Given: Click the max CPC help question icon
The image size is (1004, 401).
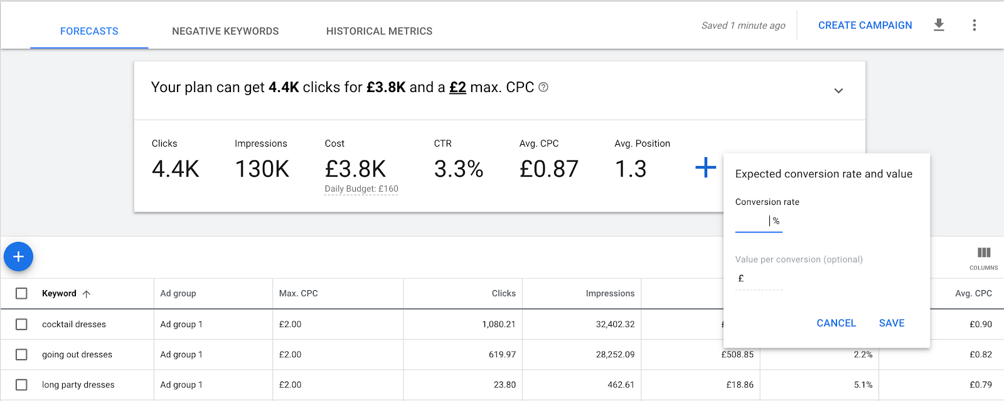Looking at the screenshot, I should [x=543, y=87].
